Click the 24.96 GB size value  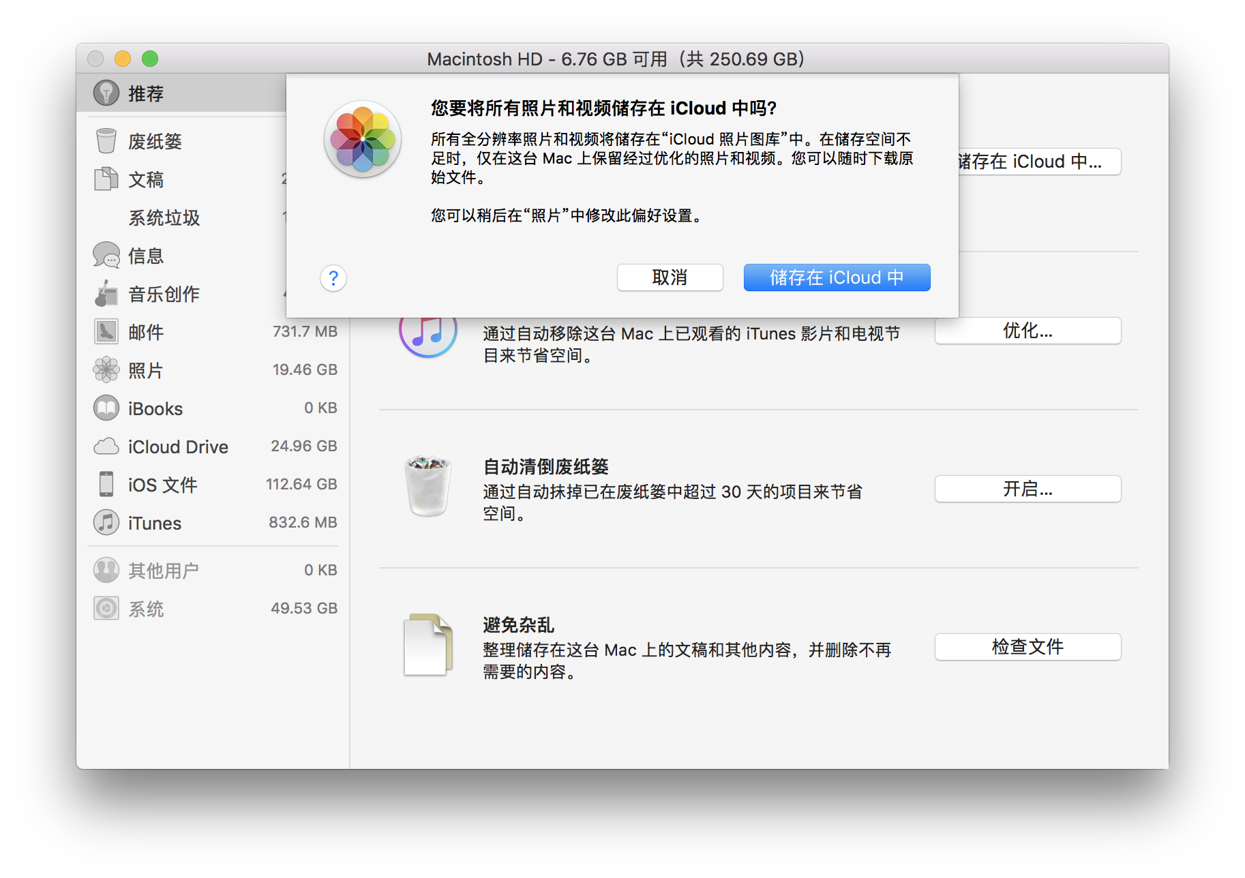point(304,446)
